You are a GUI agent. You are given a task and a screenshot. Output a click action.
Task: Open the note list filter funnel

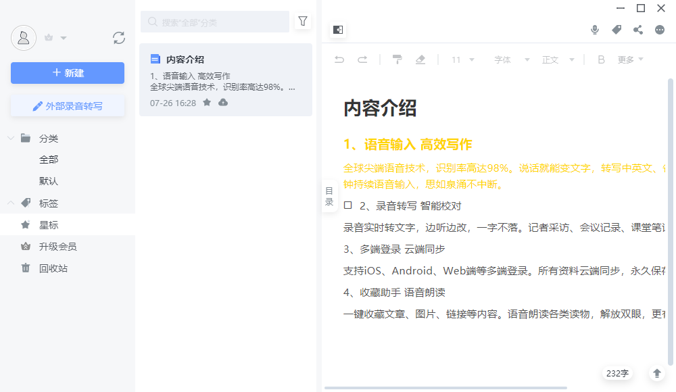[x=303, y=21]
